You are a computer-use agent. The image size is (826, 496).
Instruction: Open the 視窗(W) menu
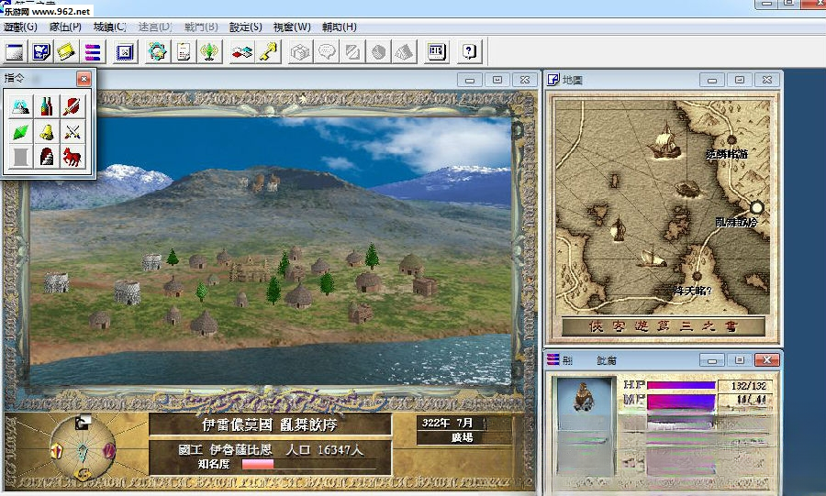(292, 27)
